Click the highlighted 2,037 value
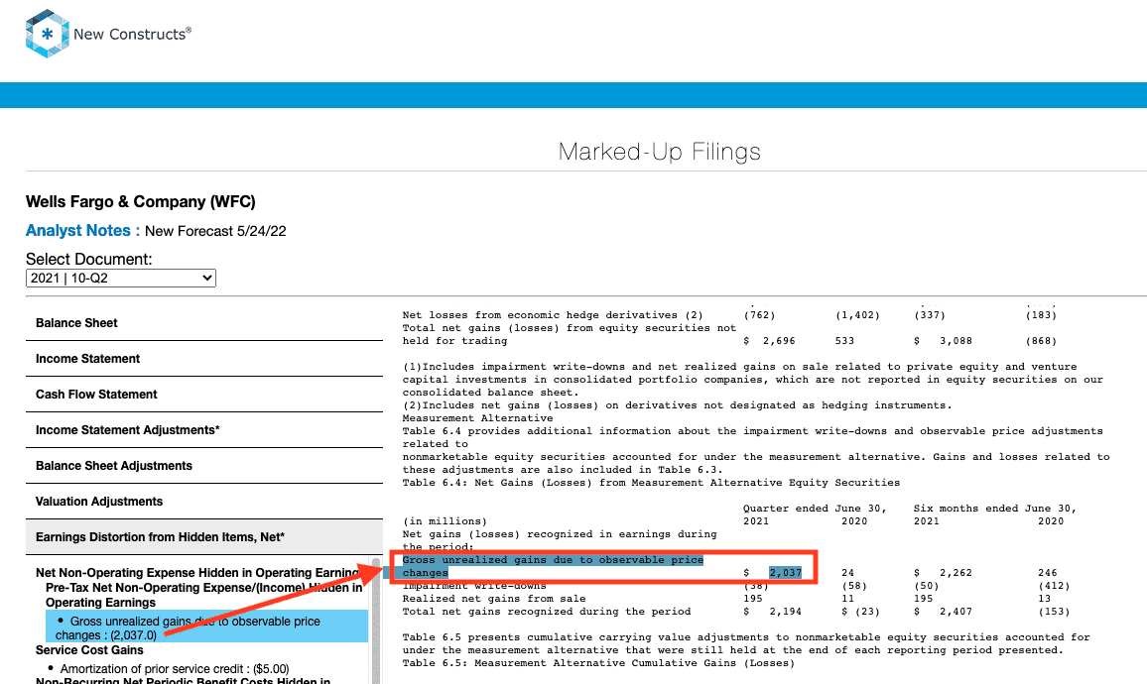This screenshot has width=1147, height=684. (x=785, y=573)
